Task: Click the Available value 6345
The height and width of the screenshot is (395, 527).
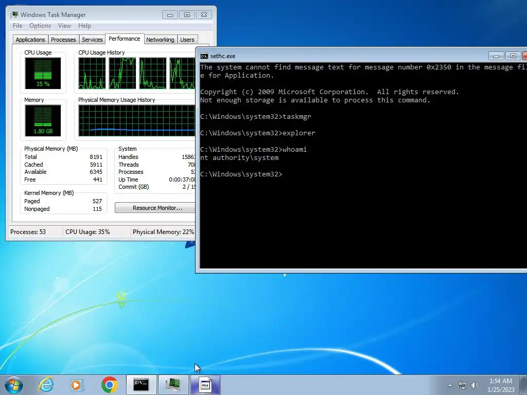Action: (96, 172)
